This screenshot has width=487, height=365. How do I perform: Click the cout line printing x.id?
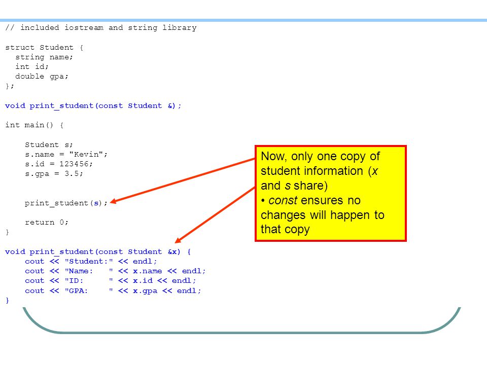(x=110, y=280)
